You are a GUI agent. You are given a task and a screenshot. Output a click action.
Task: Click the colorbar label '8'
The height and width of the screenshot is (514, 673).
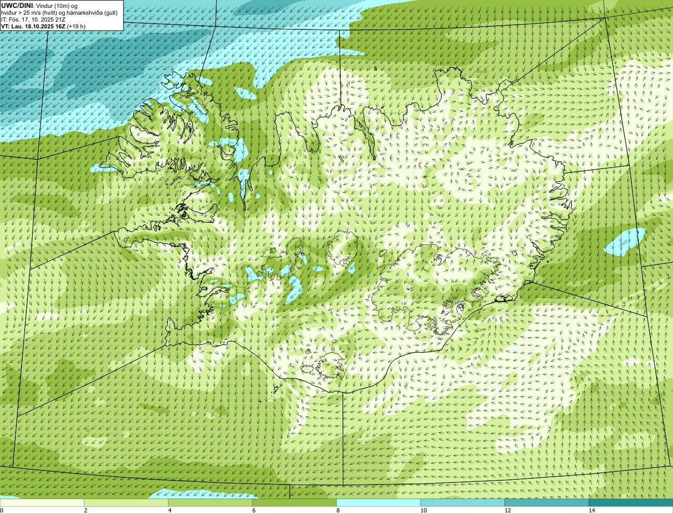tap(338, 510)
